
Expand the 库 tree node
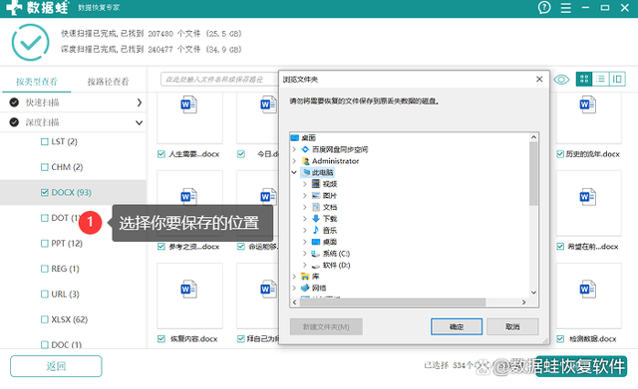294,277
